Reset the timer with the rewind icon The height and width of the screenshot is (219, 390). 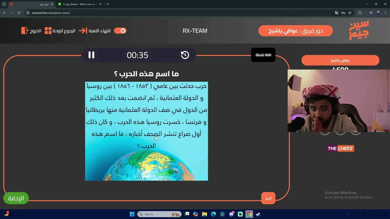tap(185, 55)
